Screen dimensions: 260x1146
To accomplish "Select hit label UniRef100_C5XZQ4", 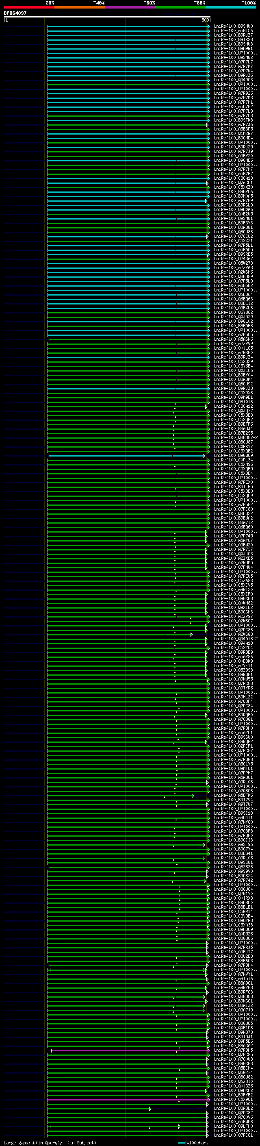I will point(233,648).
